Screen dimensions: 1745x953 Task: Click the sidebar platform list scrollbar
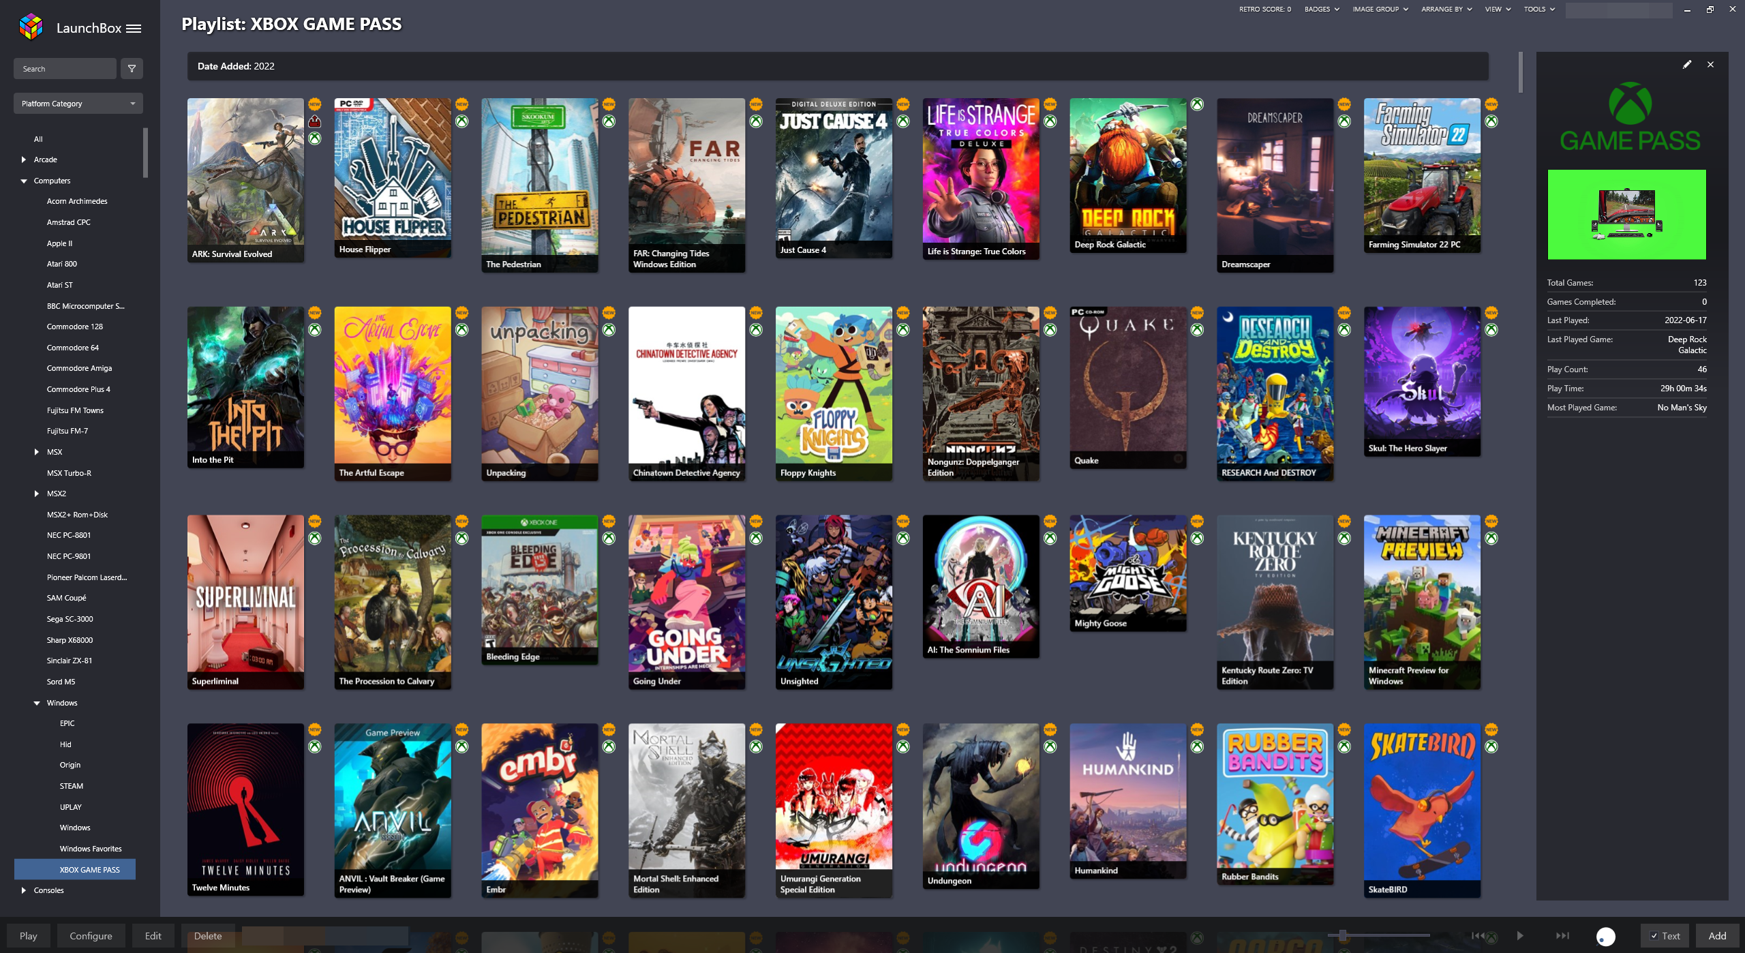coord(145,153)
